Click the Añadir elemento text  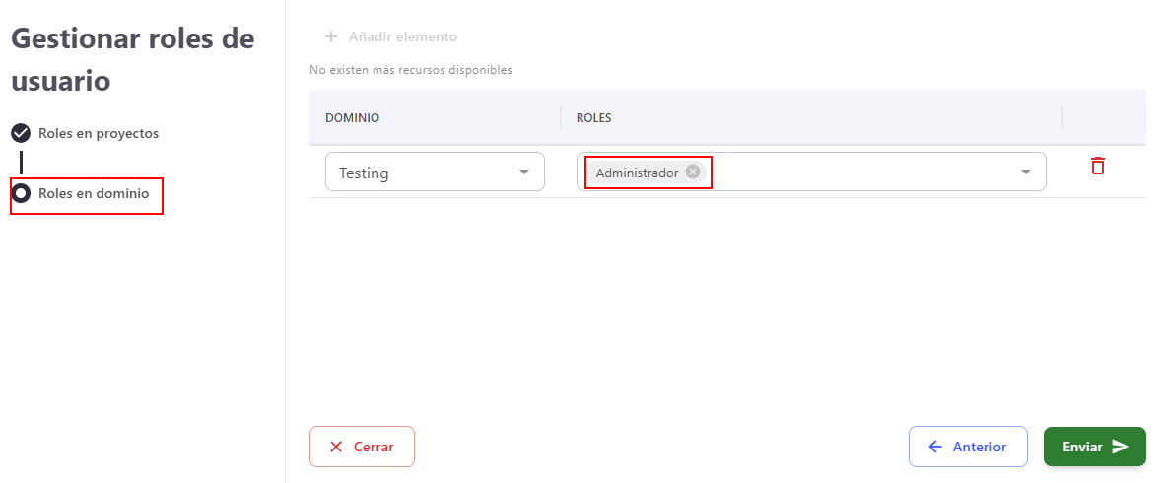[403, 37]
